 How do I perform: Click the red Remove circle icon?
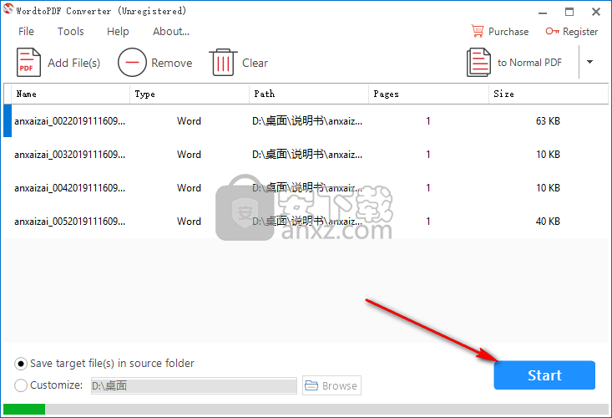click(x=132, y=62)
